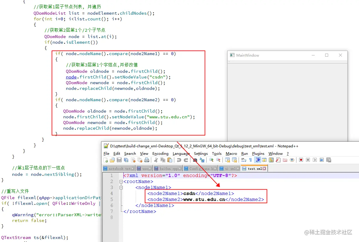
Task: Click the Save All icon in Notepad++
Action: [x=126, y=160]
